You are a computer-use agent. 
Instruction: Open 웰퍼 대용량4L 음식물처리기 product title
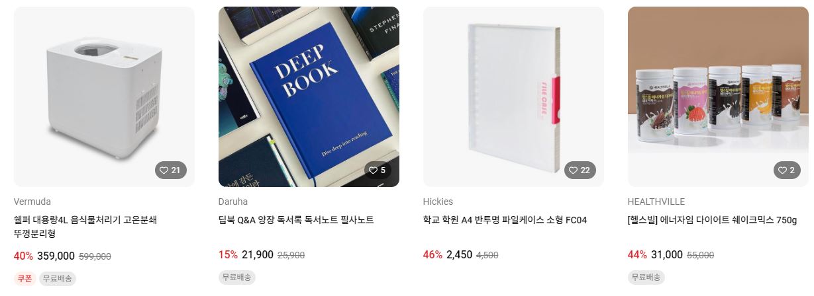[85, 227]
